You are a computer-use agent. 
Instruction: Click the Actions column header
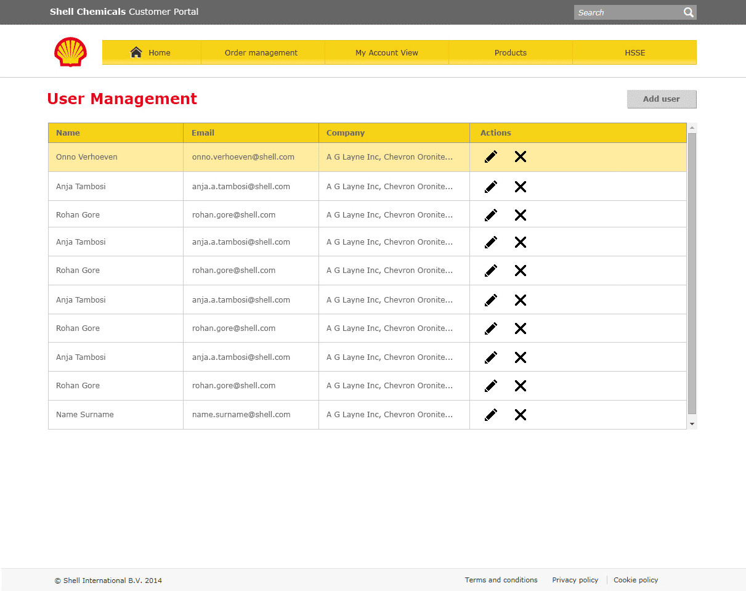pyautogui.click(x=578, y=132)
